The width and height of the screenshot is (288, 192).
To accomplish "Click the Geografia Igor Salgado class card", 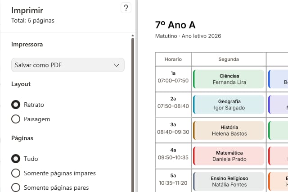I will tap(229, 105).
